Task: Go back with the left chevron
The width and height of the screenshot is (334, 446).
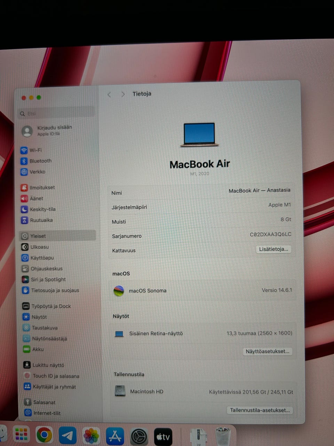Action: [x=109, y=94]
